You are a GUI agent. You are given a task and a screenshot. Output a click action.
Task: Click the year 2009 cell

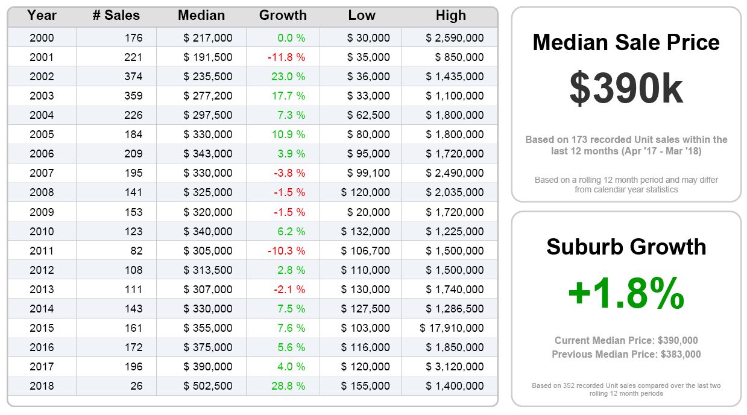[x=42, y=212]
